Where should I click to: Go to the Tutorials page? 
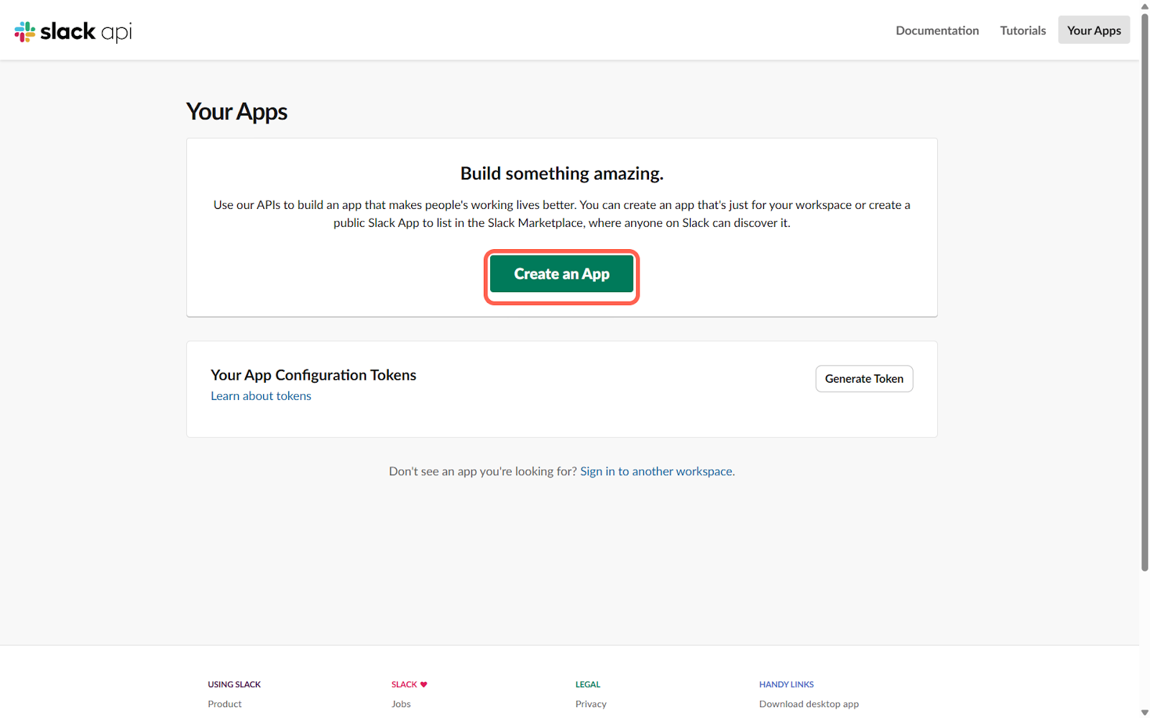(x=1022, y=30)
